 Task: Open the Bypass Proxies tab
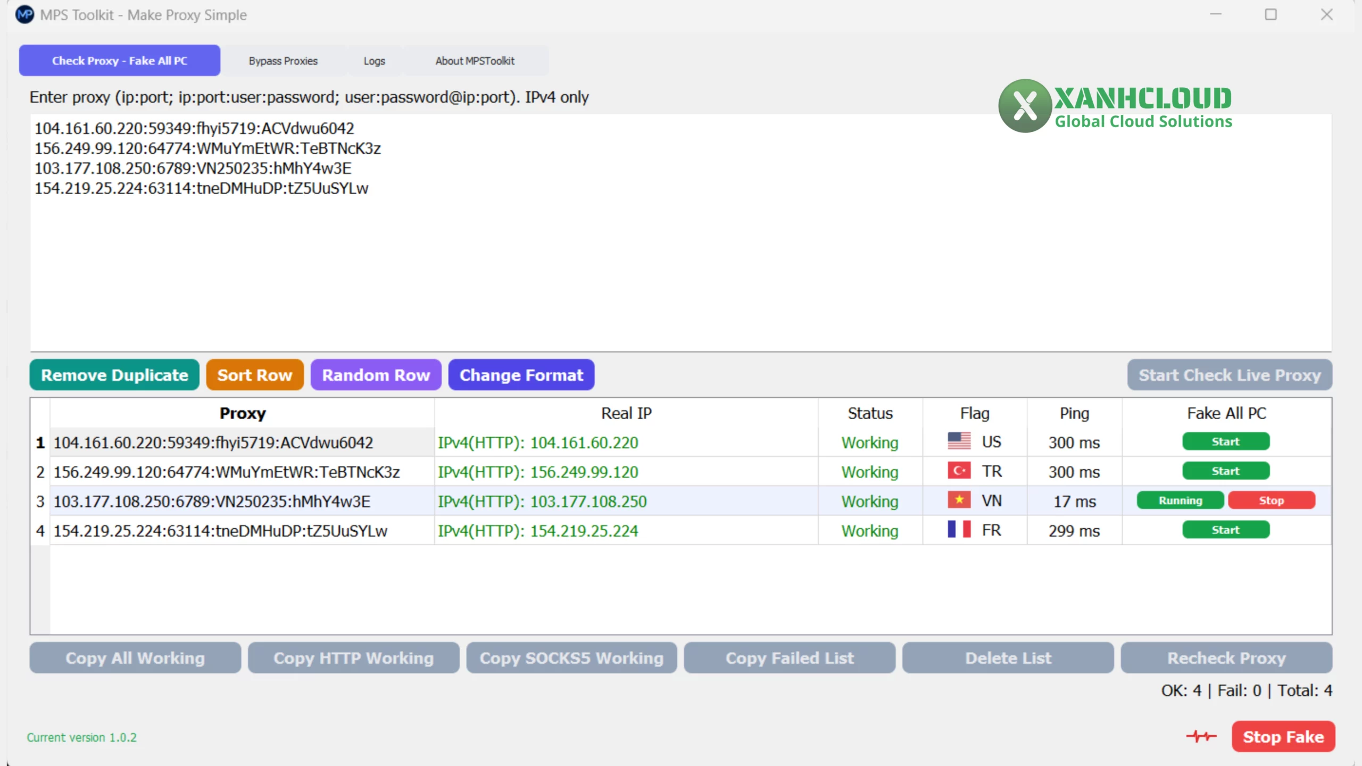(x=283, y=61)
